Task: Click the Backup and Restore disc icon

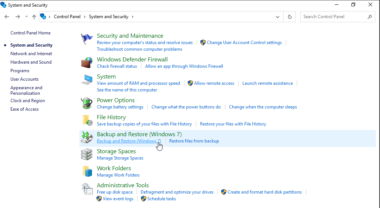Action: tap(86, 137)
